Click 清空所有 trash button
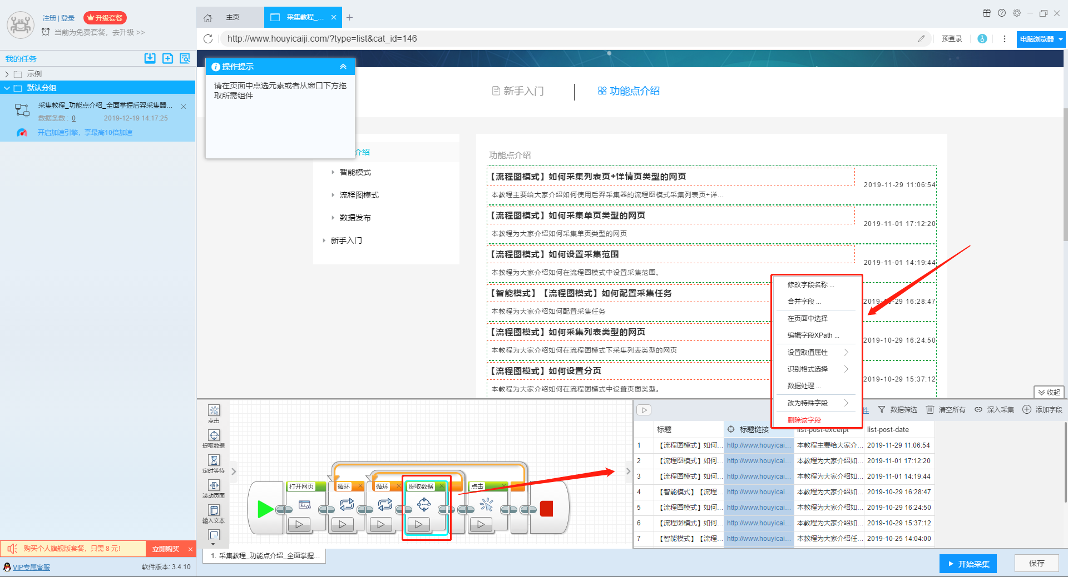1068x577 pixels. coord(946,409)
